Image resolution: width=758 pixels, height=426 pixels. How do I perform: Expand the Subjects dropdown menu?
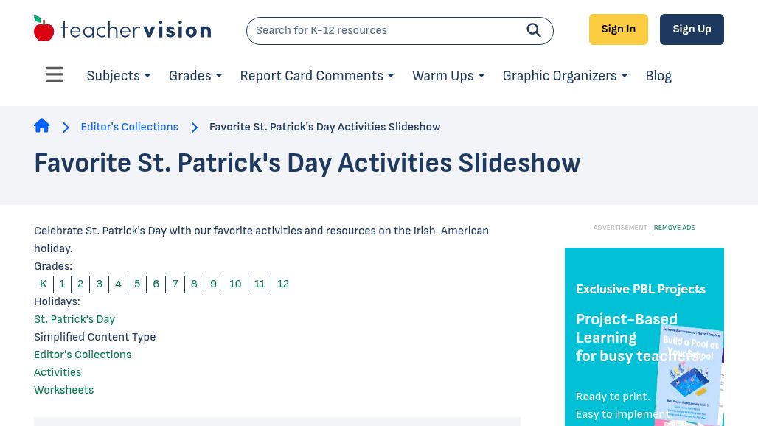click(118, 76)
